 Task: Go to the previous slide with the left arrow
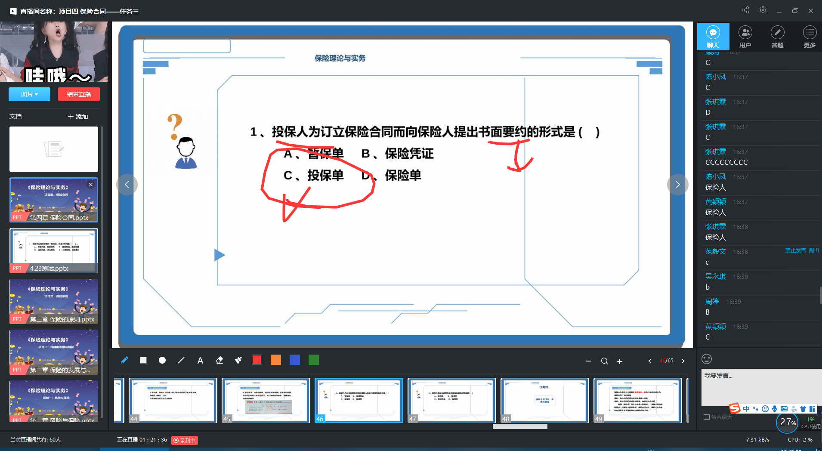pos(127,185)
